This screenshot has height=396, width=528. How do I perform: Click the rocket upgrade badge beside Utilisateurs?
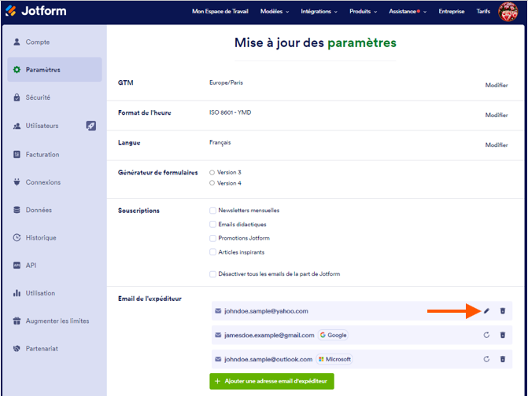pos(91,126)
